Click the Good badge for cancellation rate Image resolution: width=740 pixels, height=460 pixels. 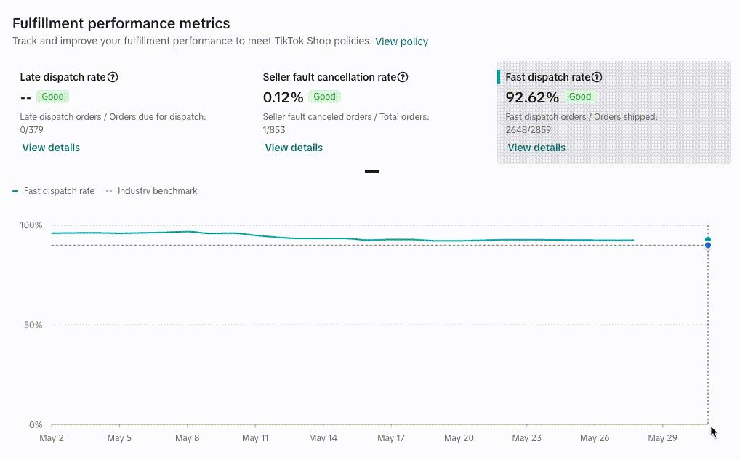point(325,97)
